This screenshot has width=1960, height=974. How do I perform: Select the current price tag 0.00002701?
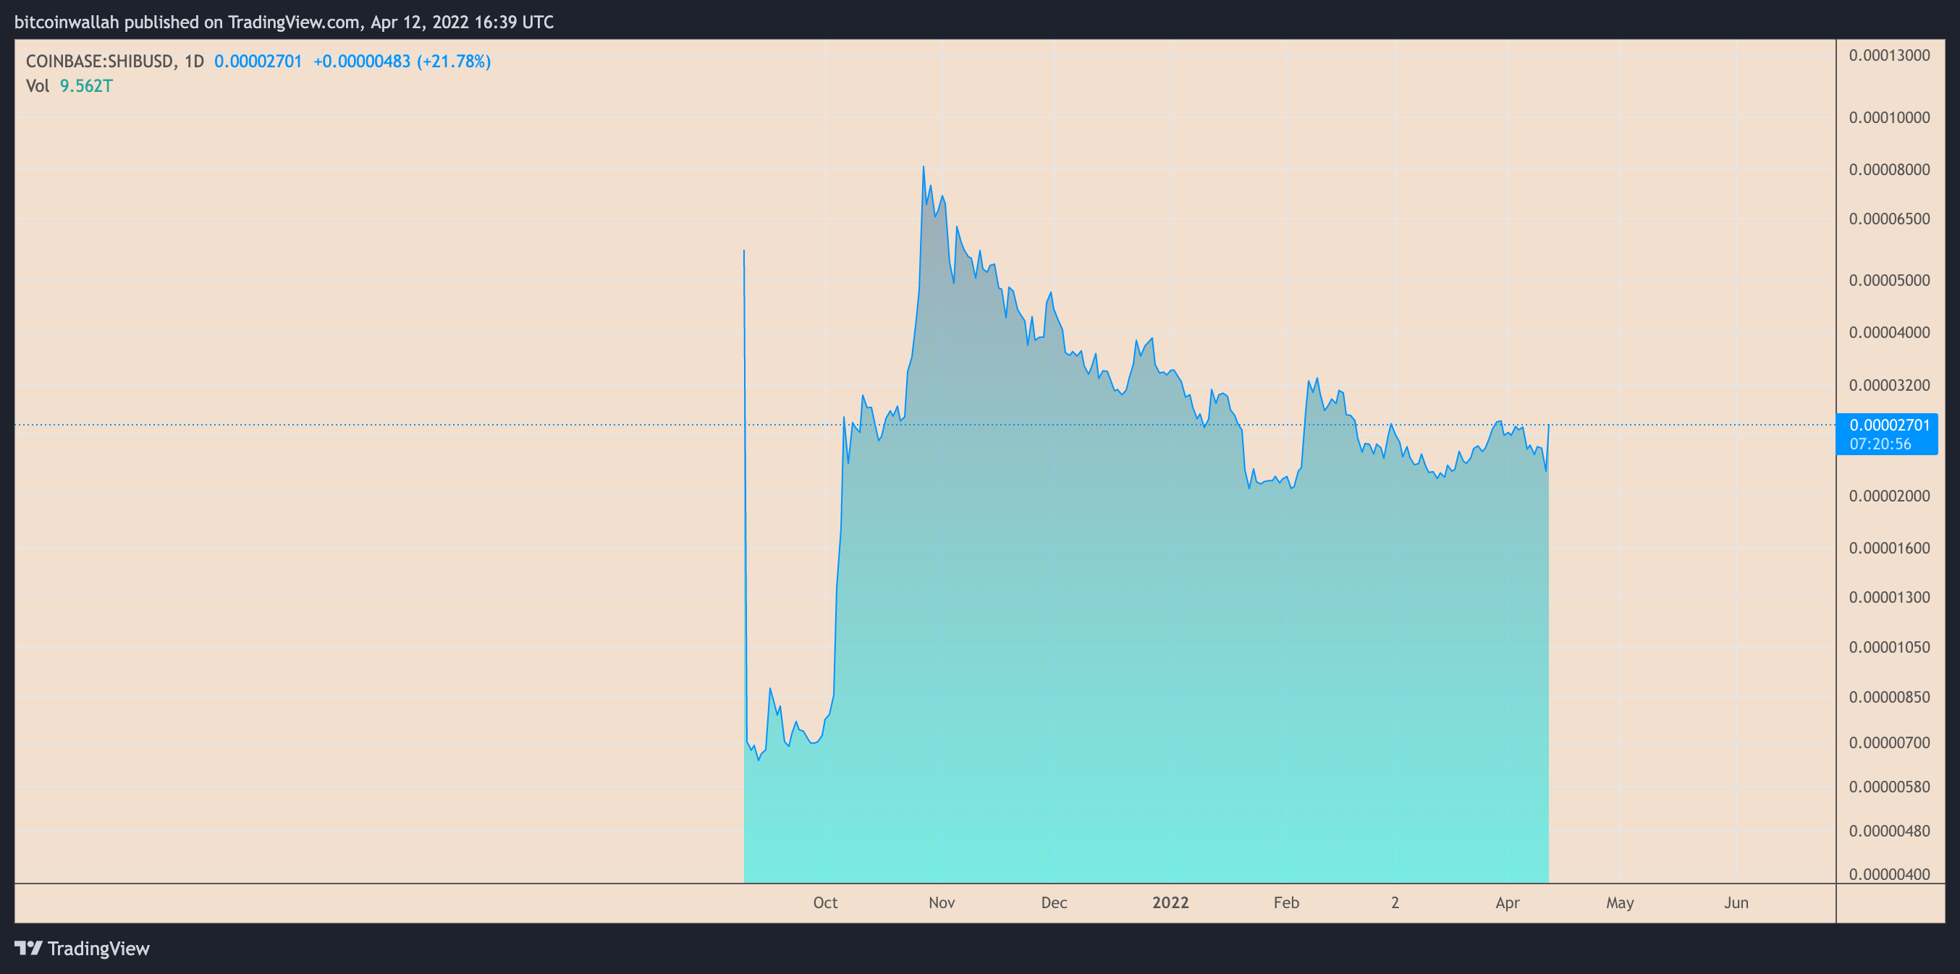click(x=1888, y=425)
